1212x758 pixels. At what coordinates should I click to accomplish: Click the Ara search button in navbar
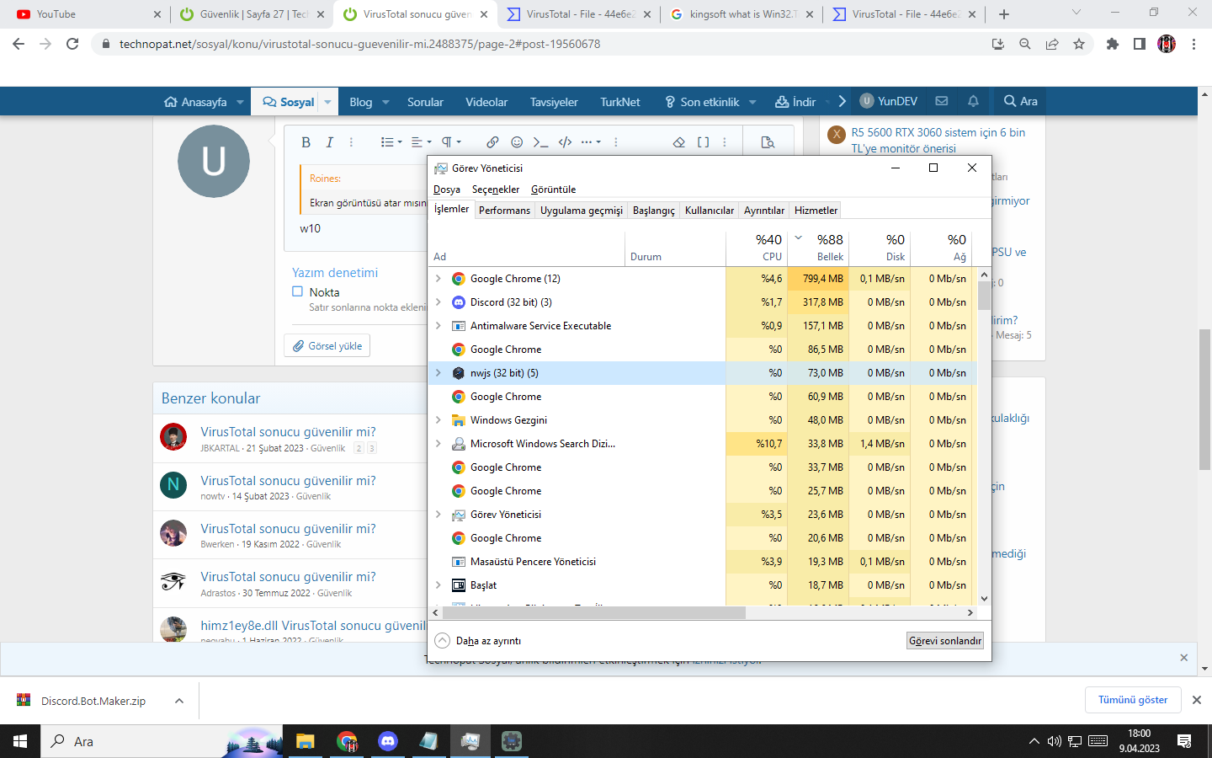point(1020,101)
